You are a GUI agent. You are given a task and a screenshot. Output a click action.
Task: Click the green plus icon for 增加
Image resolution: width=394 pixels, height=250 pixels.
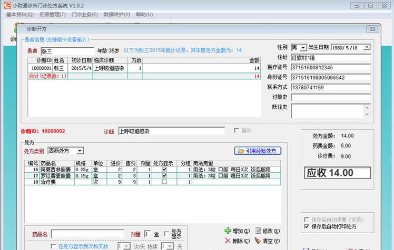(228, 231)
